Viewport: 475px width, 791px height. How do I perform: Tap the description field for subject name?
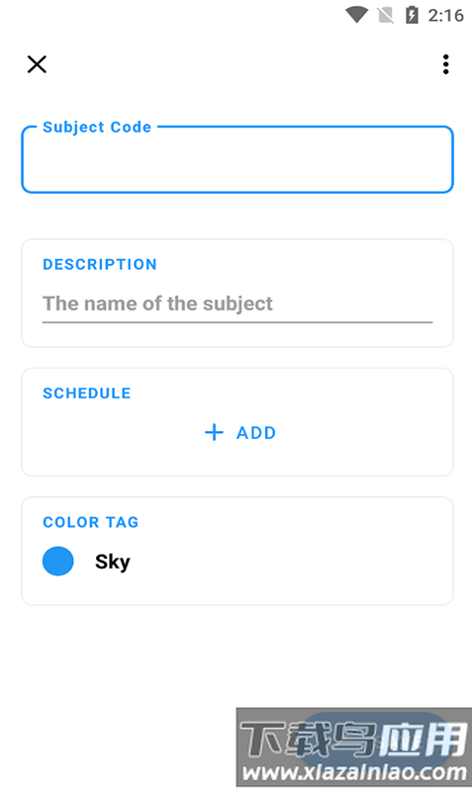coord(237,304)
